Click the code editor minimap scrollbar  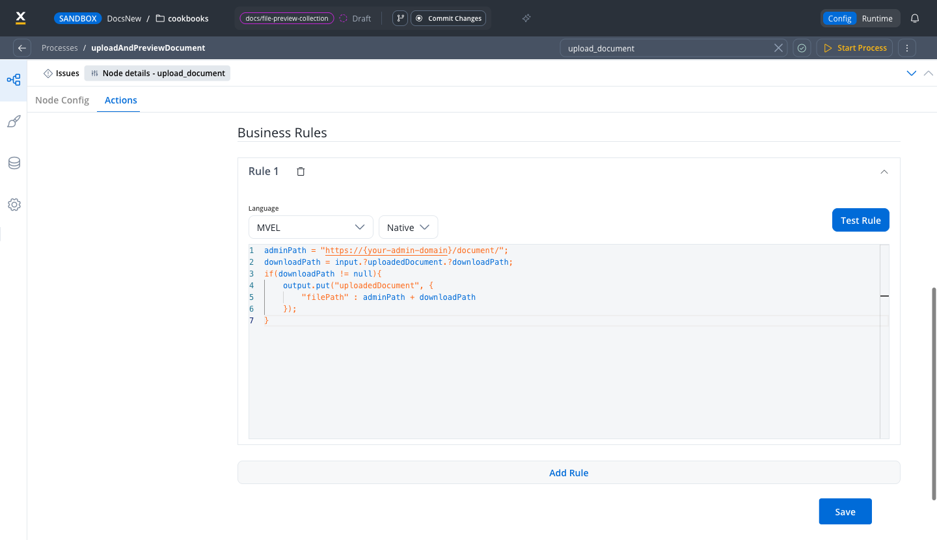pyautogui.click(x=884, y=342)
